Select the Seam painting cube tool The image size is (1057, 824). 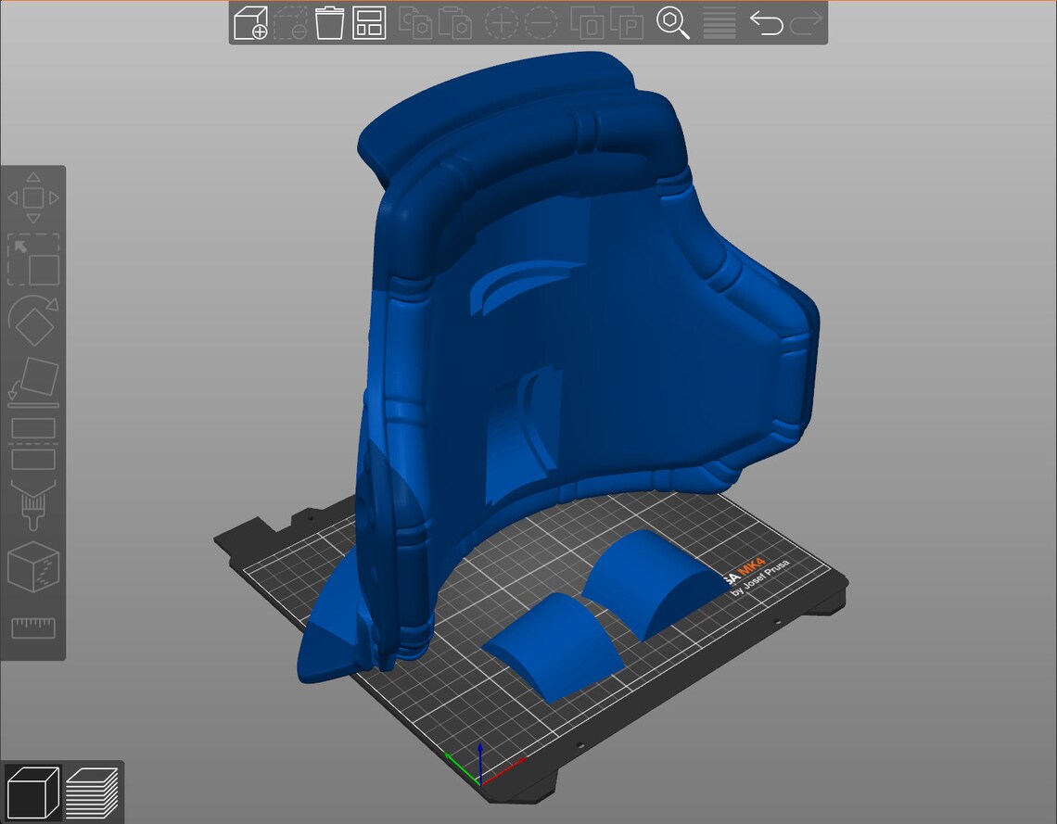pos(33,567)
